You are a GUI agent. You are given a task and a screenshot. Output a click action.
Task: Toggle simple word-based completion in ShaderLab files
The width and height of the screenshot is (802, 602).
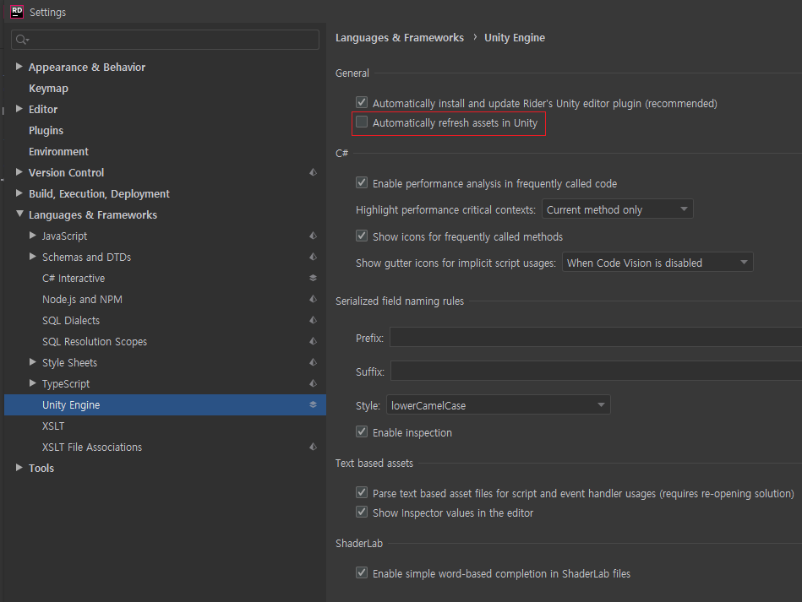[x=362, y=572]
